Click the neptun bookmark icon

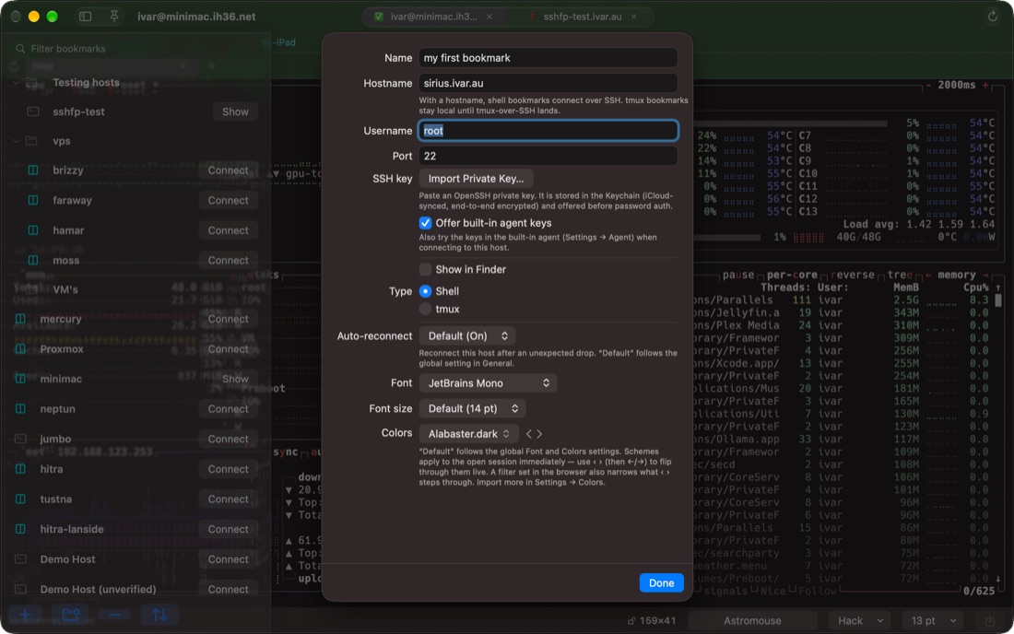(20, 409)
